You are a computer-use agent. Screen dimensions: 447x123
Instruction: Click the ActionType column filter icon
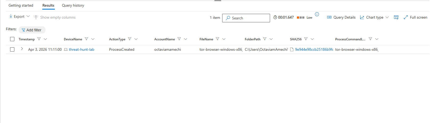130,39
